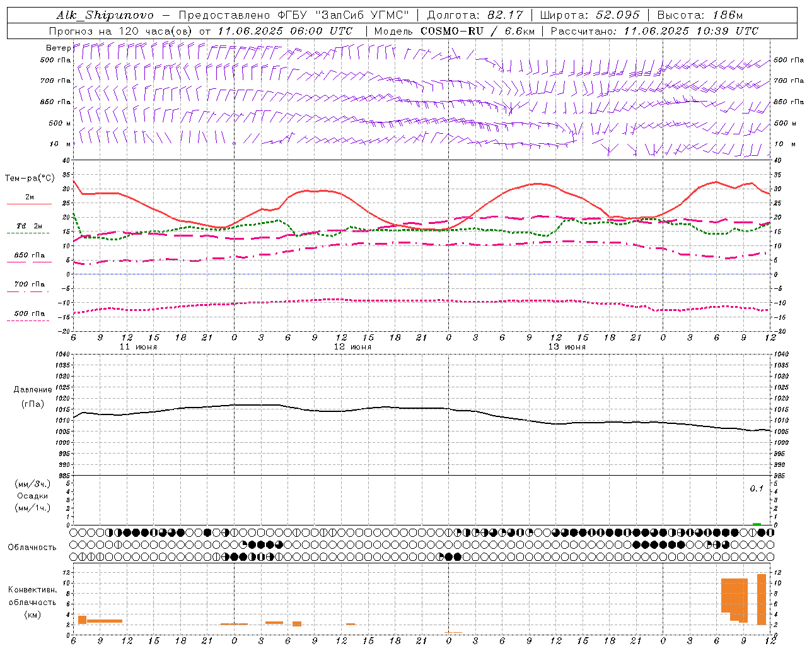
Task: Click the (км) convective cloud unit label
Action: click(33, 614)
